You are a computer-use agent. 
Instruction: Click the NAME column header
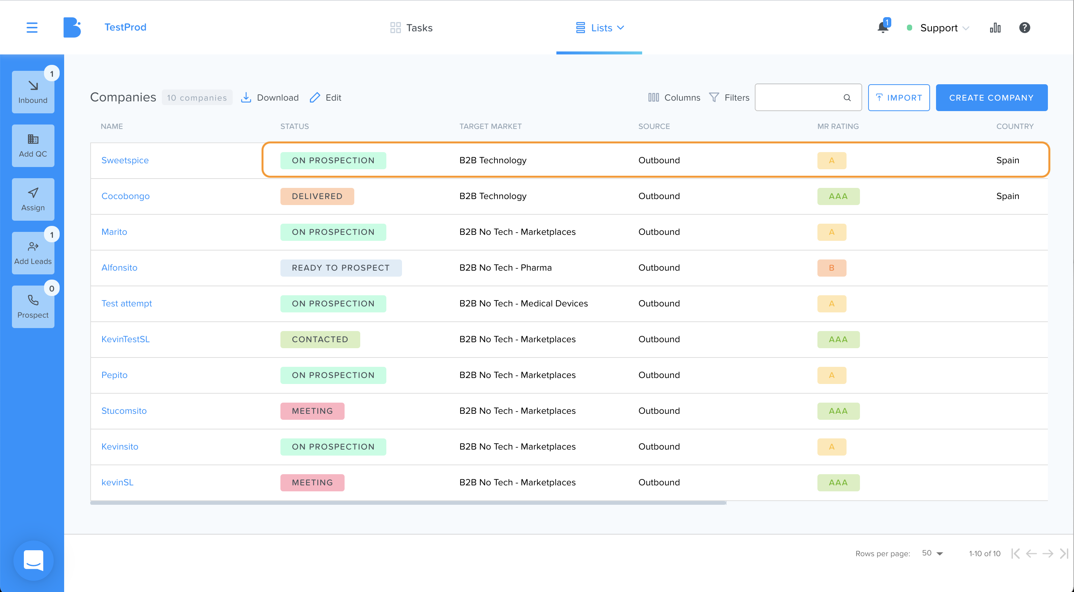coord(112,126)
